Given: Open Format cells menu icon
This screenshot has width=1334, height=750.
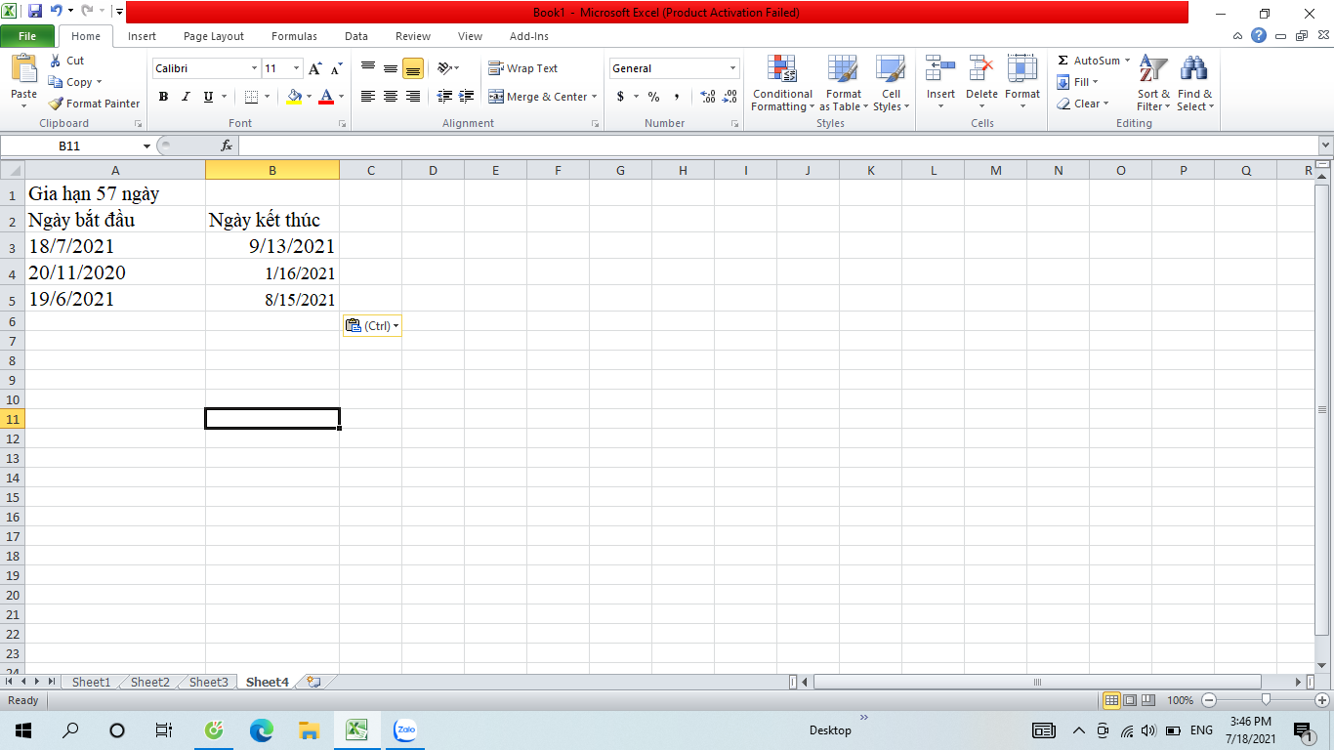Looking at the screenshot, I should click(1022, 68).
